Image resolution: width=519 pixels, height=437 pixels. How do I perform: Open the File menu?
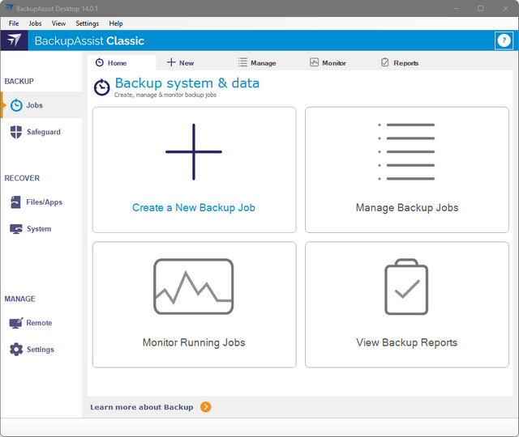click(x=14, y=23)
